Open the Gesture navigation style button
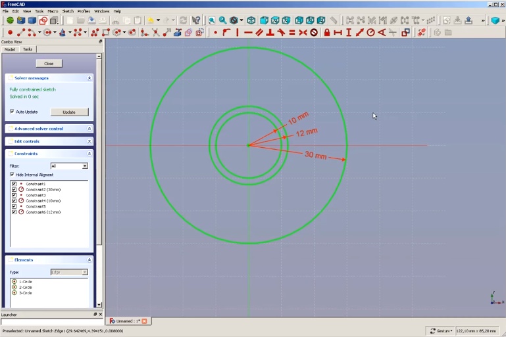506x337 pixels. click(x=440, y=330)
